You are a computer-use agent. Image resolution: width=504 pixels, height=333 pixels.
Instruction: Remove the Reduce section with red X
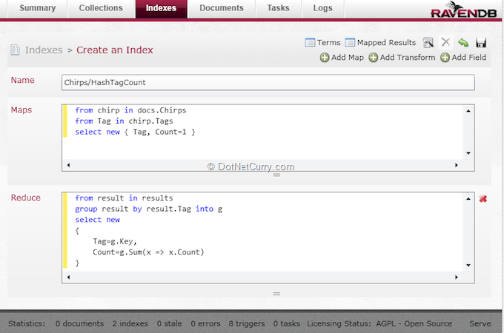pos(483,199)
